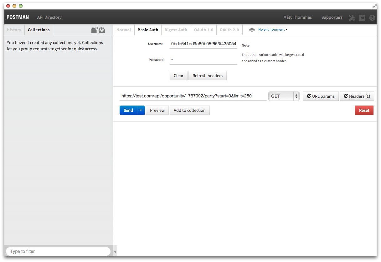Open the settings wrench icon
Image resolution: width=381 pixels, height=262 pixels.
[x=352, y=17]
